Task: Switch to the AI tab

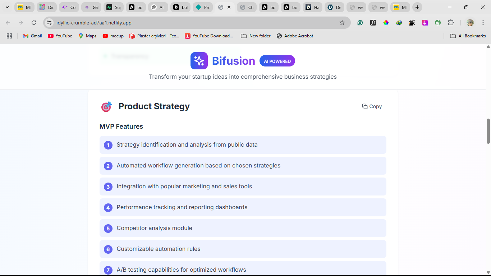Action: tap(158, 7)
